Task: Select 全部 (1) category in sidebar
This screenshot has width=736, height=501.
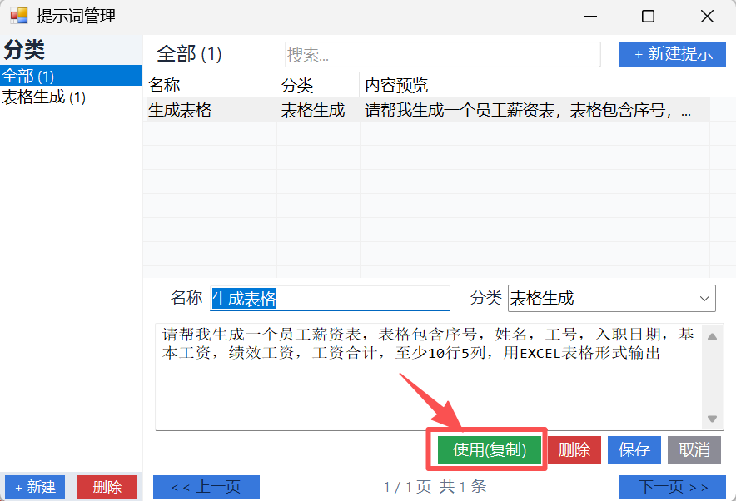Action: 28,76
